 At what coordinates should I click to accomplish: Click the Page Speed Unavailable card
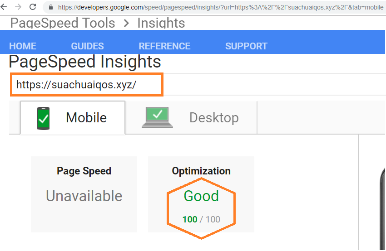(x=84, y=194)
